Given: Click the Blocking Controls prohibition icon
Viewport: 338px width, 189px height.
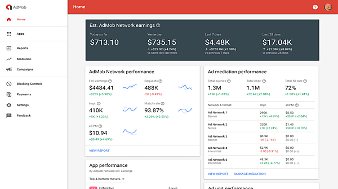Looking at the screenshot, I should pos(9,84).
